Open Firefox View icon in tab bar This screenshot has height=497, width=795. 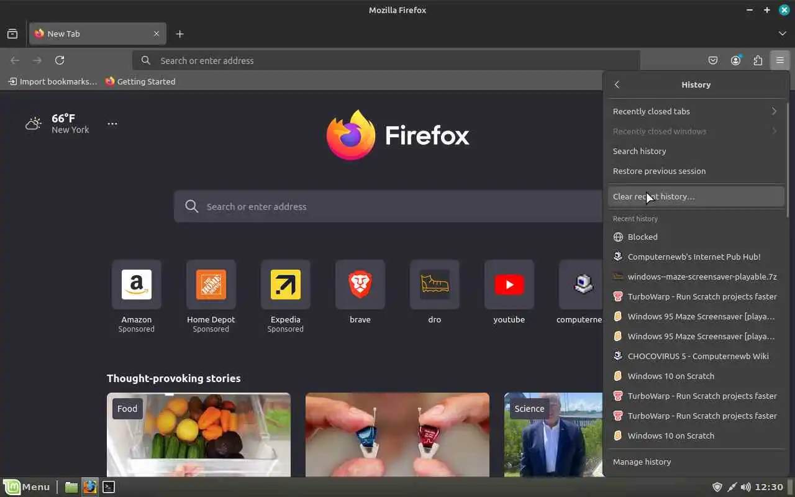(x=12, y=34)
